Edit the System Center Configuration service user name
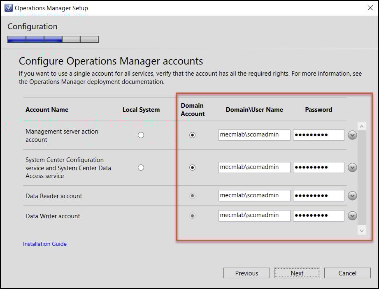379x289 pixels. tap(254, 167)
